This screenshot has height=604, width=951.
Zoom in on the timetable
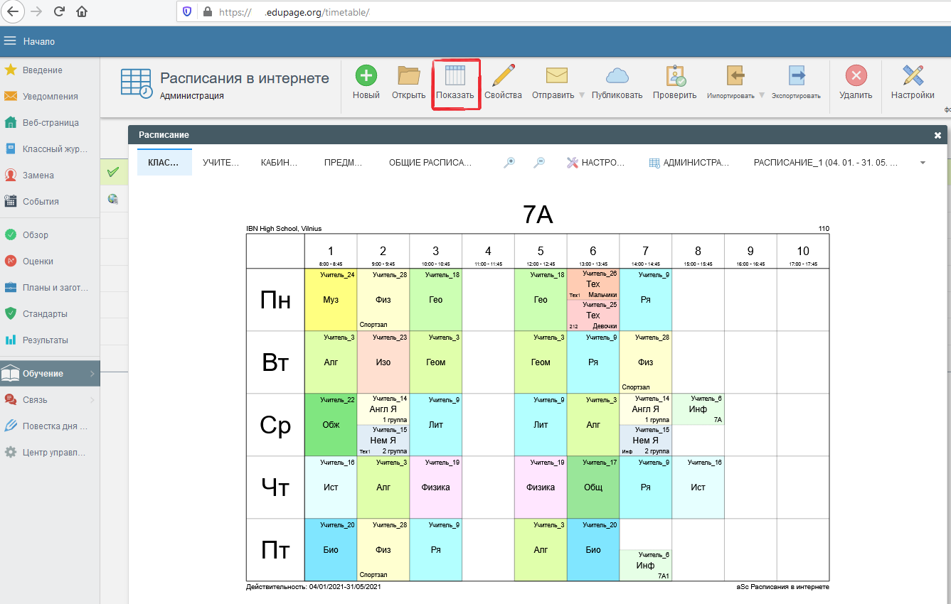click(x=509, y=163)
